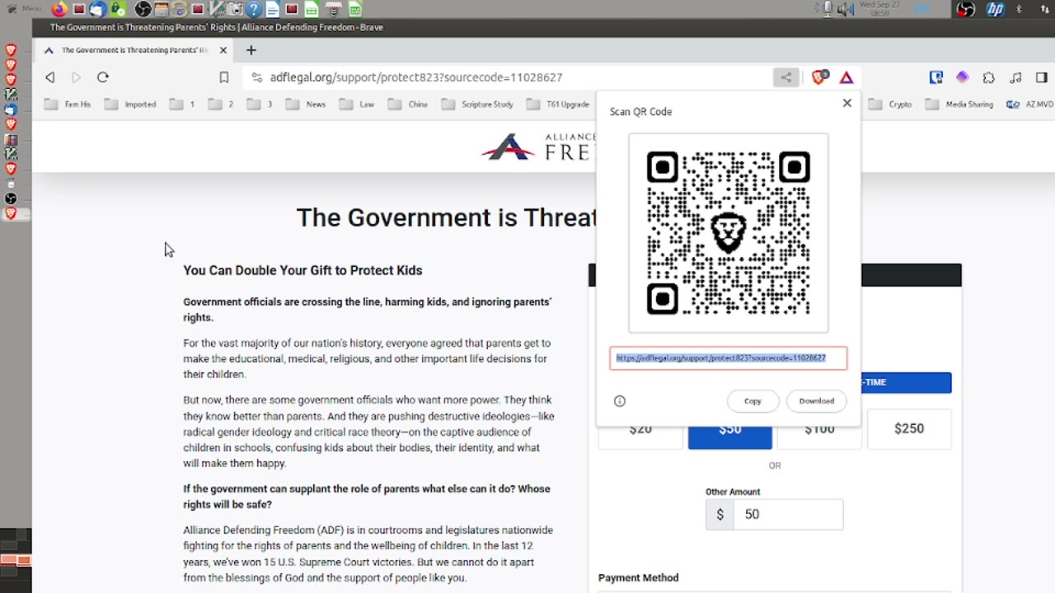Close The Government is Threatening tab

tap(223, 50)
